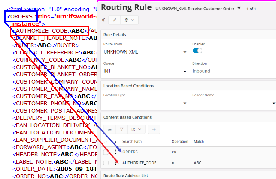The width and height of the screenshot is (276, 179).
Task: Open the Routing Rule record selector dropdown
Action: [x=239, y=8]
